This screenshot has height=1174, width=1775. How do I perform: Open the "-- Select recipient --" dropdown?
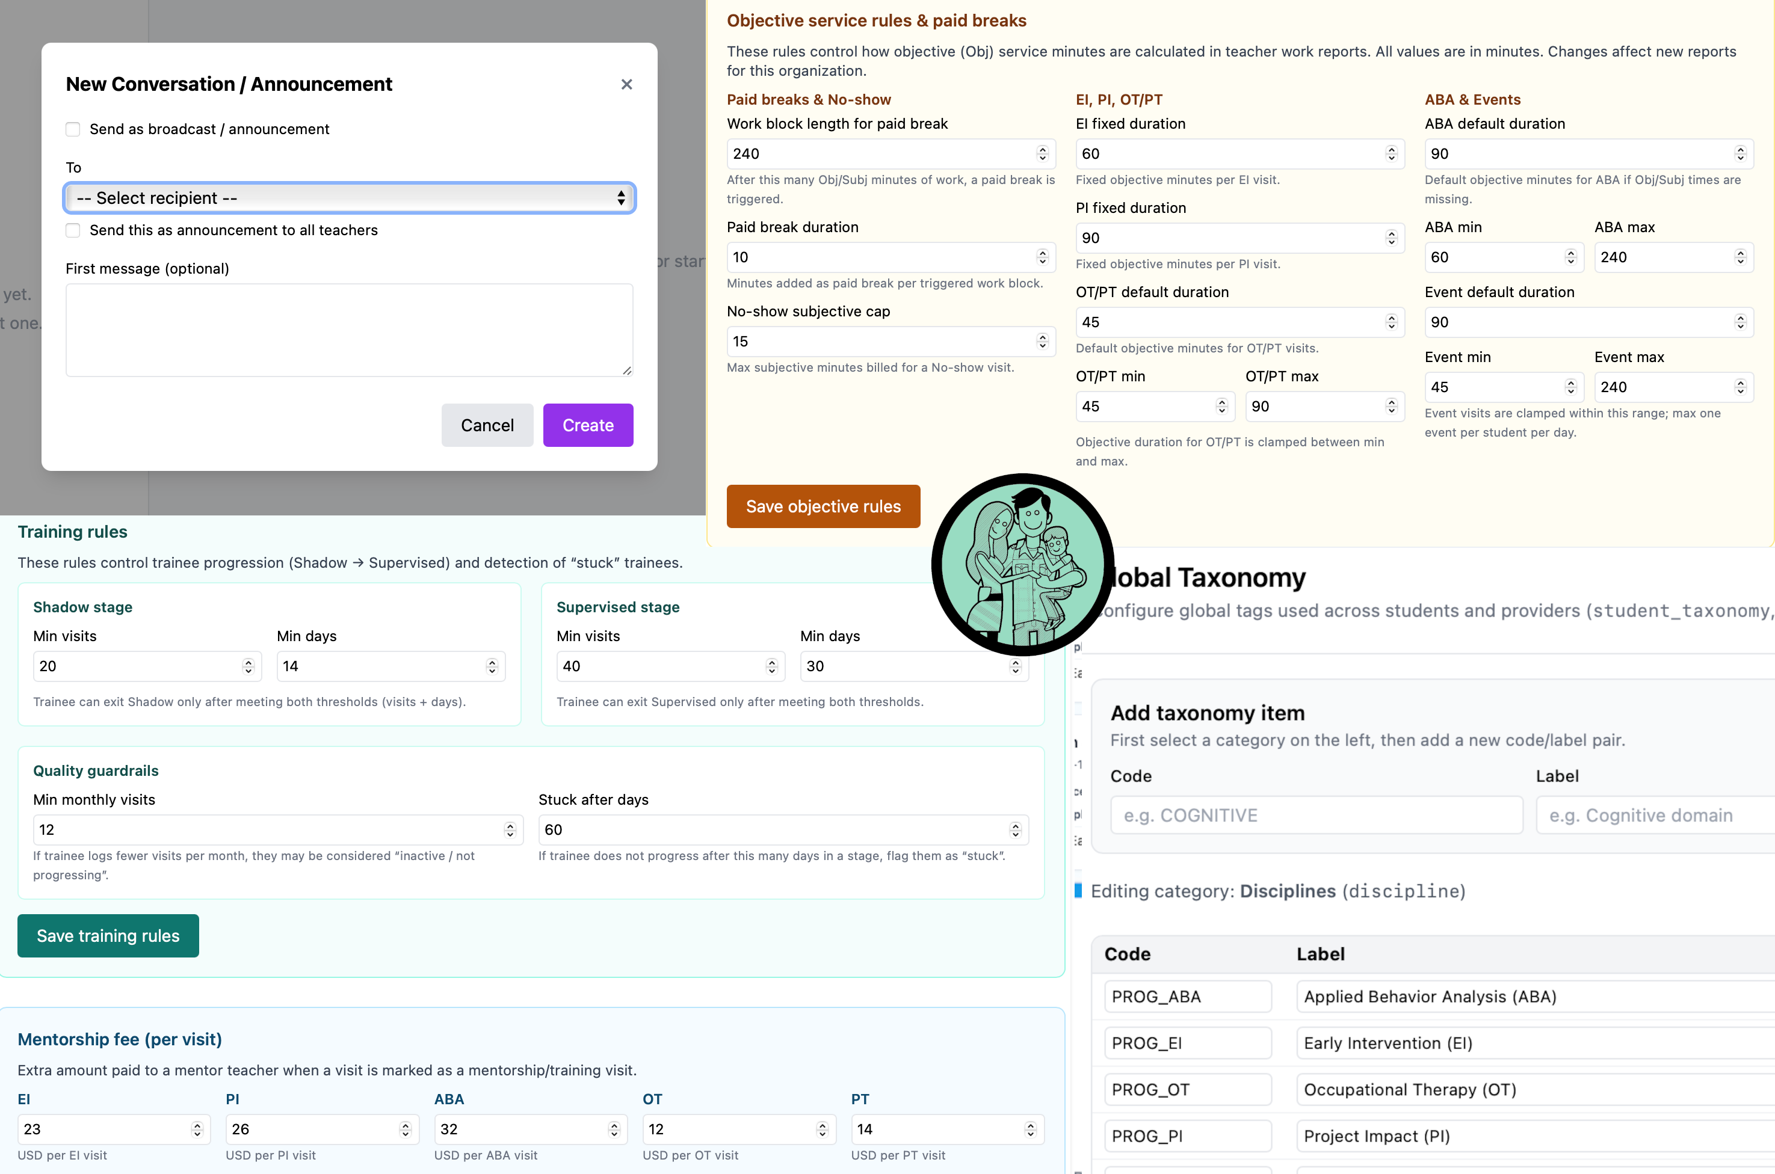[349, 198]
